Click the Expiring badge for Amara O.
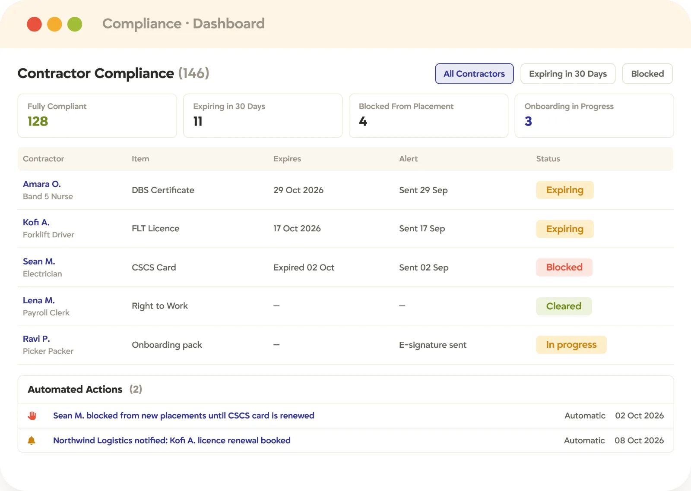The width and height of the screenshot is (691, 491). coord(565,190)
